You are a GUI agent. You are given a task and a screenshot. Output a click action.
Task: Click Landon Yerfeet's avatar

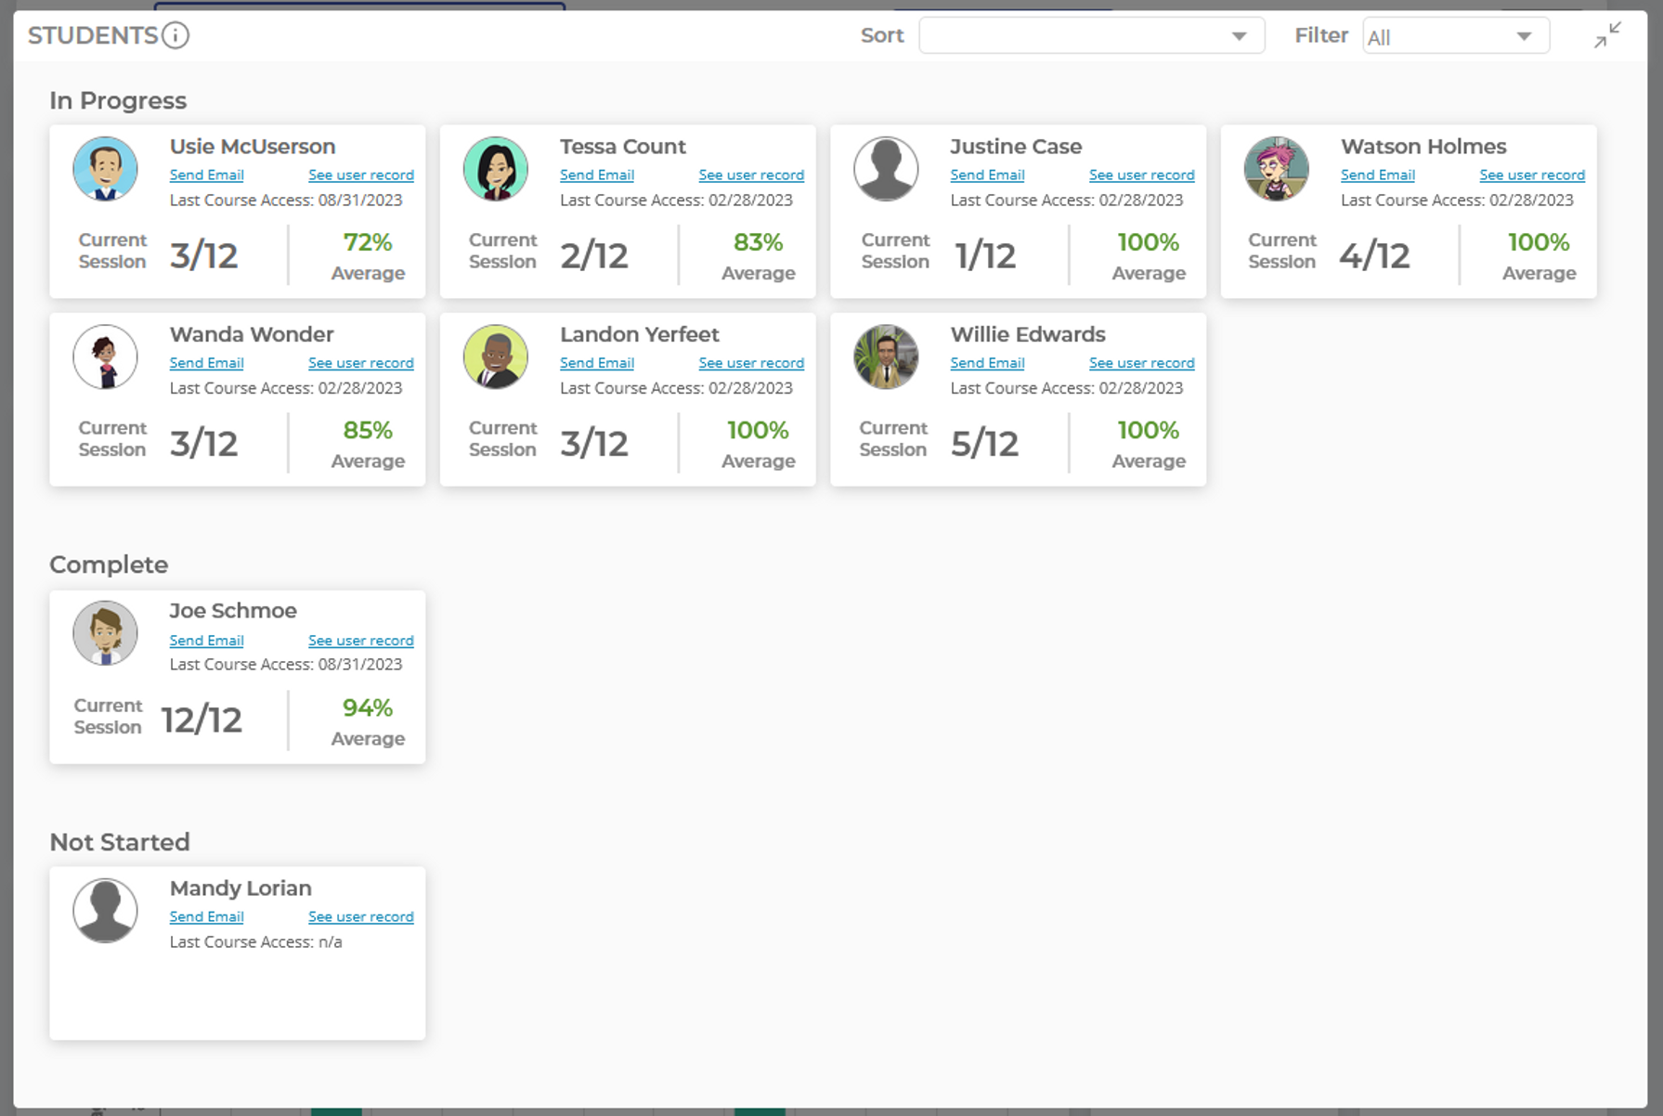[x=496, y=357]
